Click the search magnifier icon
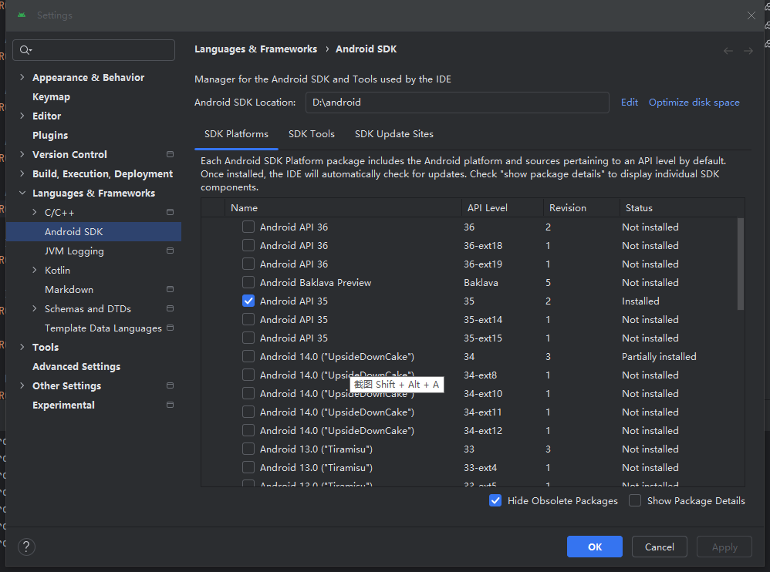This screenshot has height=572, width=770. coord(25,50)
